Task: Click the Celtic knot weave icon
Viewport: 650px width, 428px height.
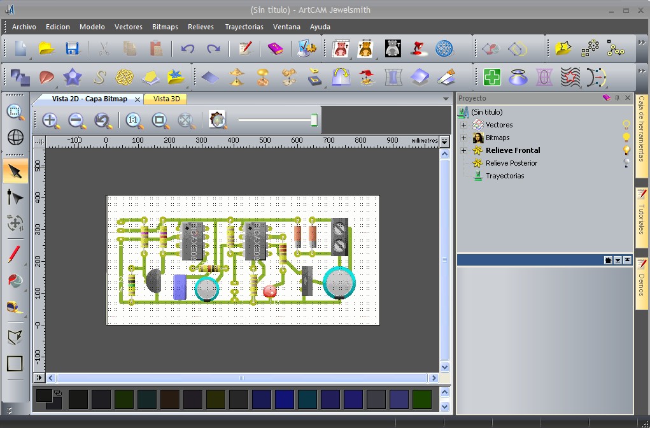Action: [124, 77]
